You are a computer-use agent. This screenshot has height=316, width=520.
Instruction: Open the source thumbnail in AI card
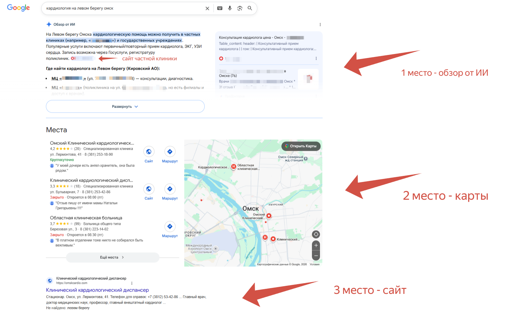click(308, 79)
